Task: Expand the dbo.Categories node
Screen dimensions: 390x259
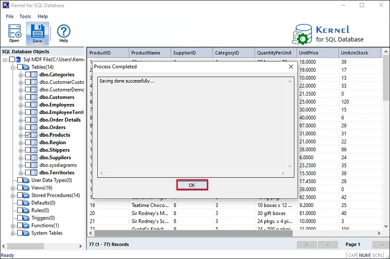Action: [21, 75]
